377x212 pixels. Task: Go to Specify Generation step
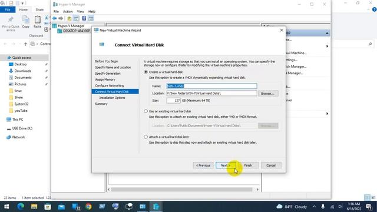click(x=108, y=73)
